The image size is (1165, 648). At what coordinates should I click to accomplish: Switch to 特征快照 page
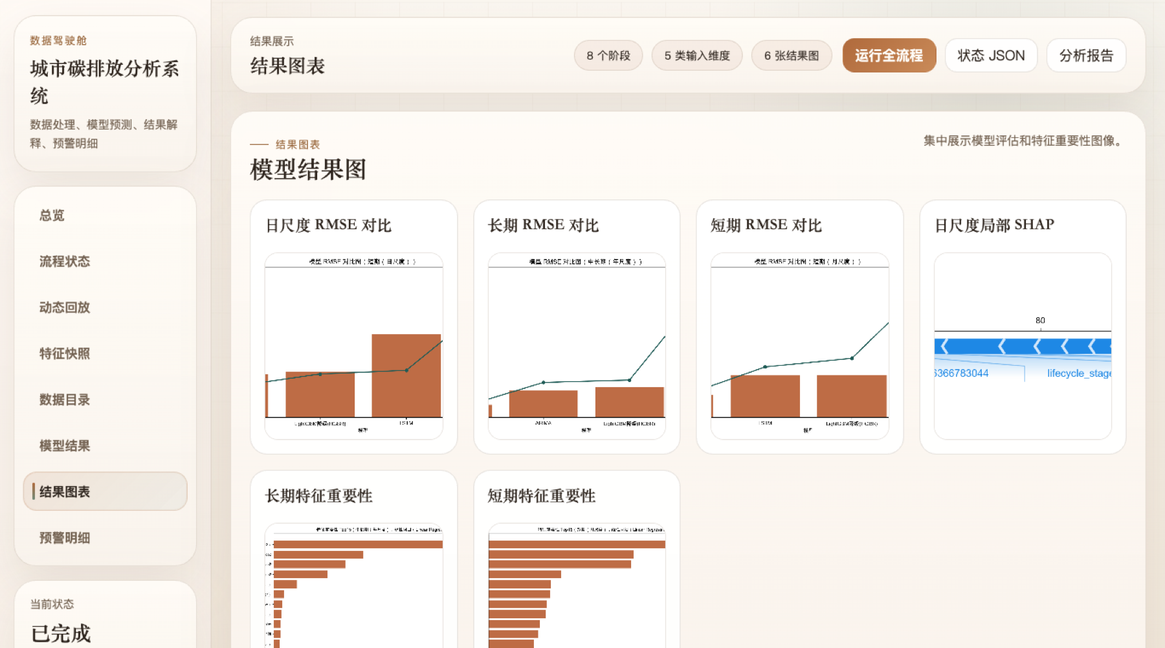[105, 353]
